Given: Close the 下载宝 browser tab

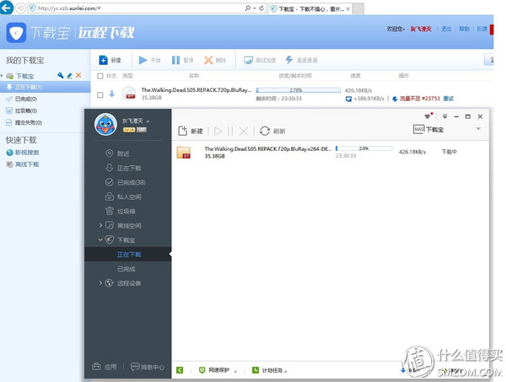Looking at the screenshot, I should tap(347, 9).
